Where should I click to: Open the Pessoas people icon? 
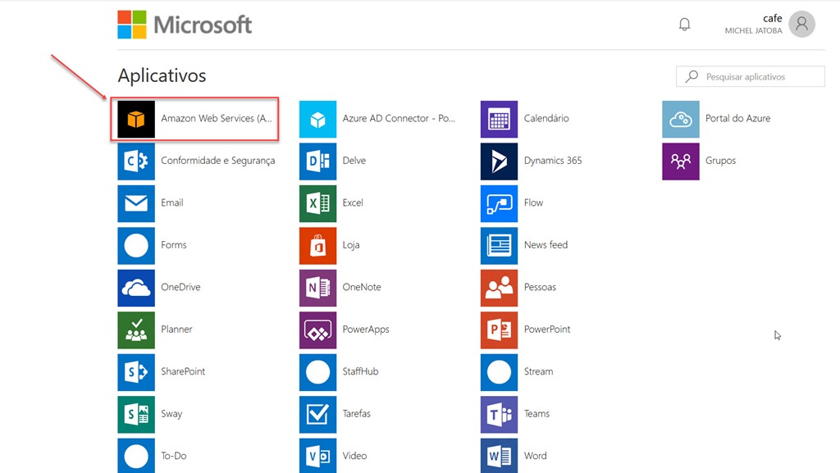499,288
